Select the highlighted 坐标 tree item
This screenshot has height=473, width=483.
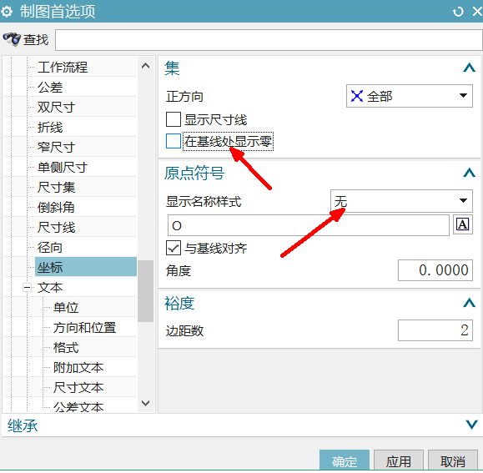(86, 267)
